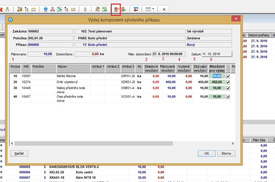Screen dimensions: 275x182
Task: Click the Plán. dokončení date field
Action: (169, 54)
